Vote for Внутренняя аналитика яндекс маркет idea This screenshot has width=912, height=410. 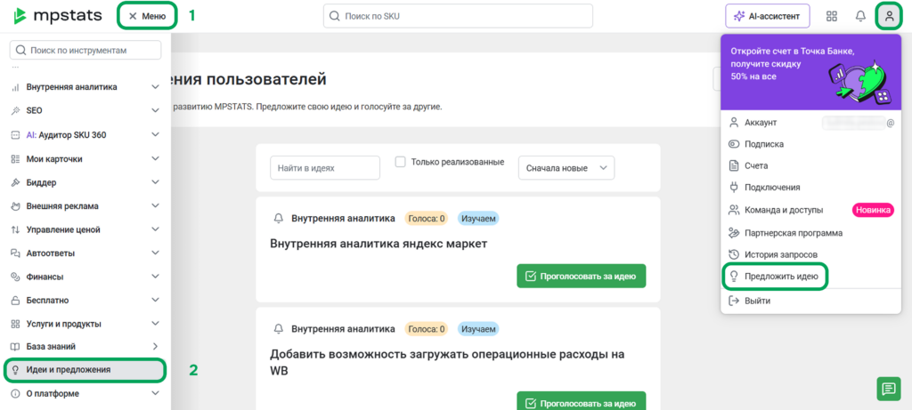coord(581,276)
